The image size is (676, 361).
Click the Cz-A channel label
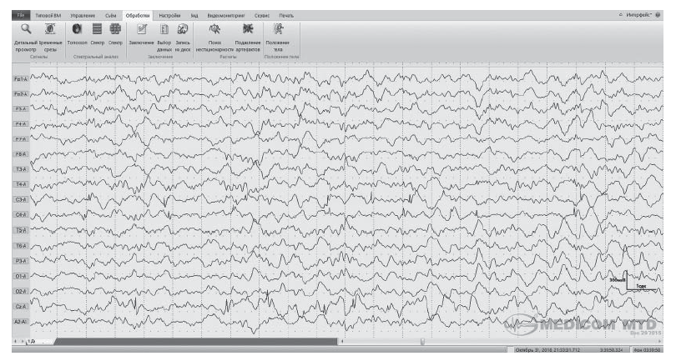pos(21,306)
